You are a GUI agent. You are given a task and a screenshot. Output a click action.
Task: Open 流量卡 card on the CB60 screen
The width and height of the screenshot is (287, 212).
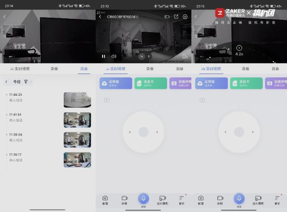[x=151, y=83]
